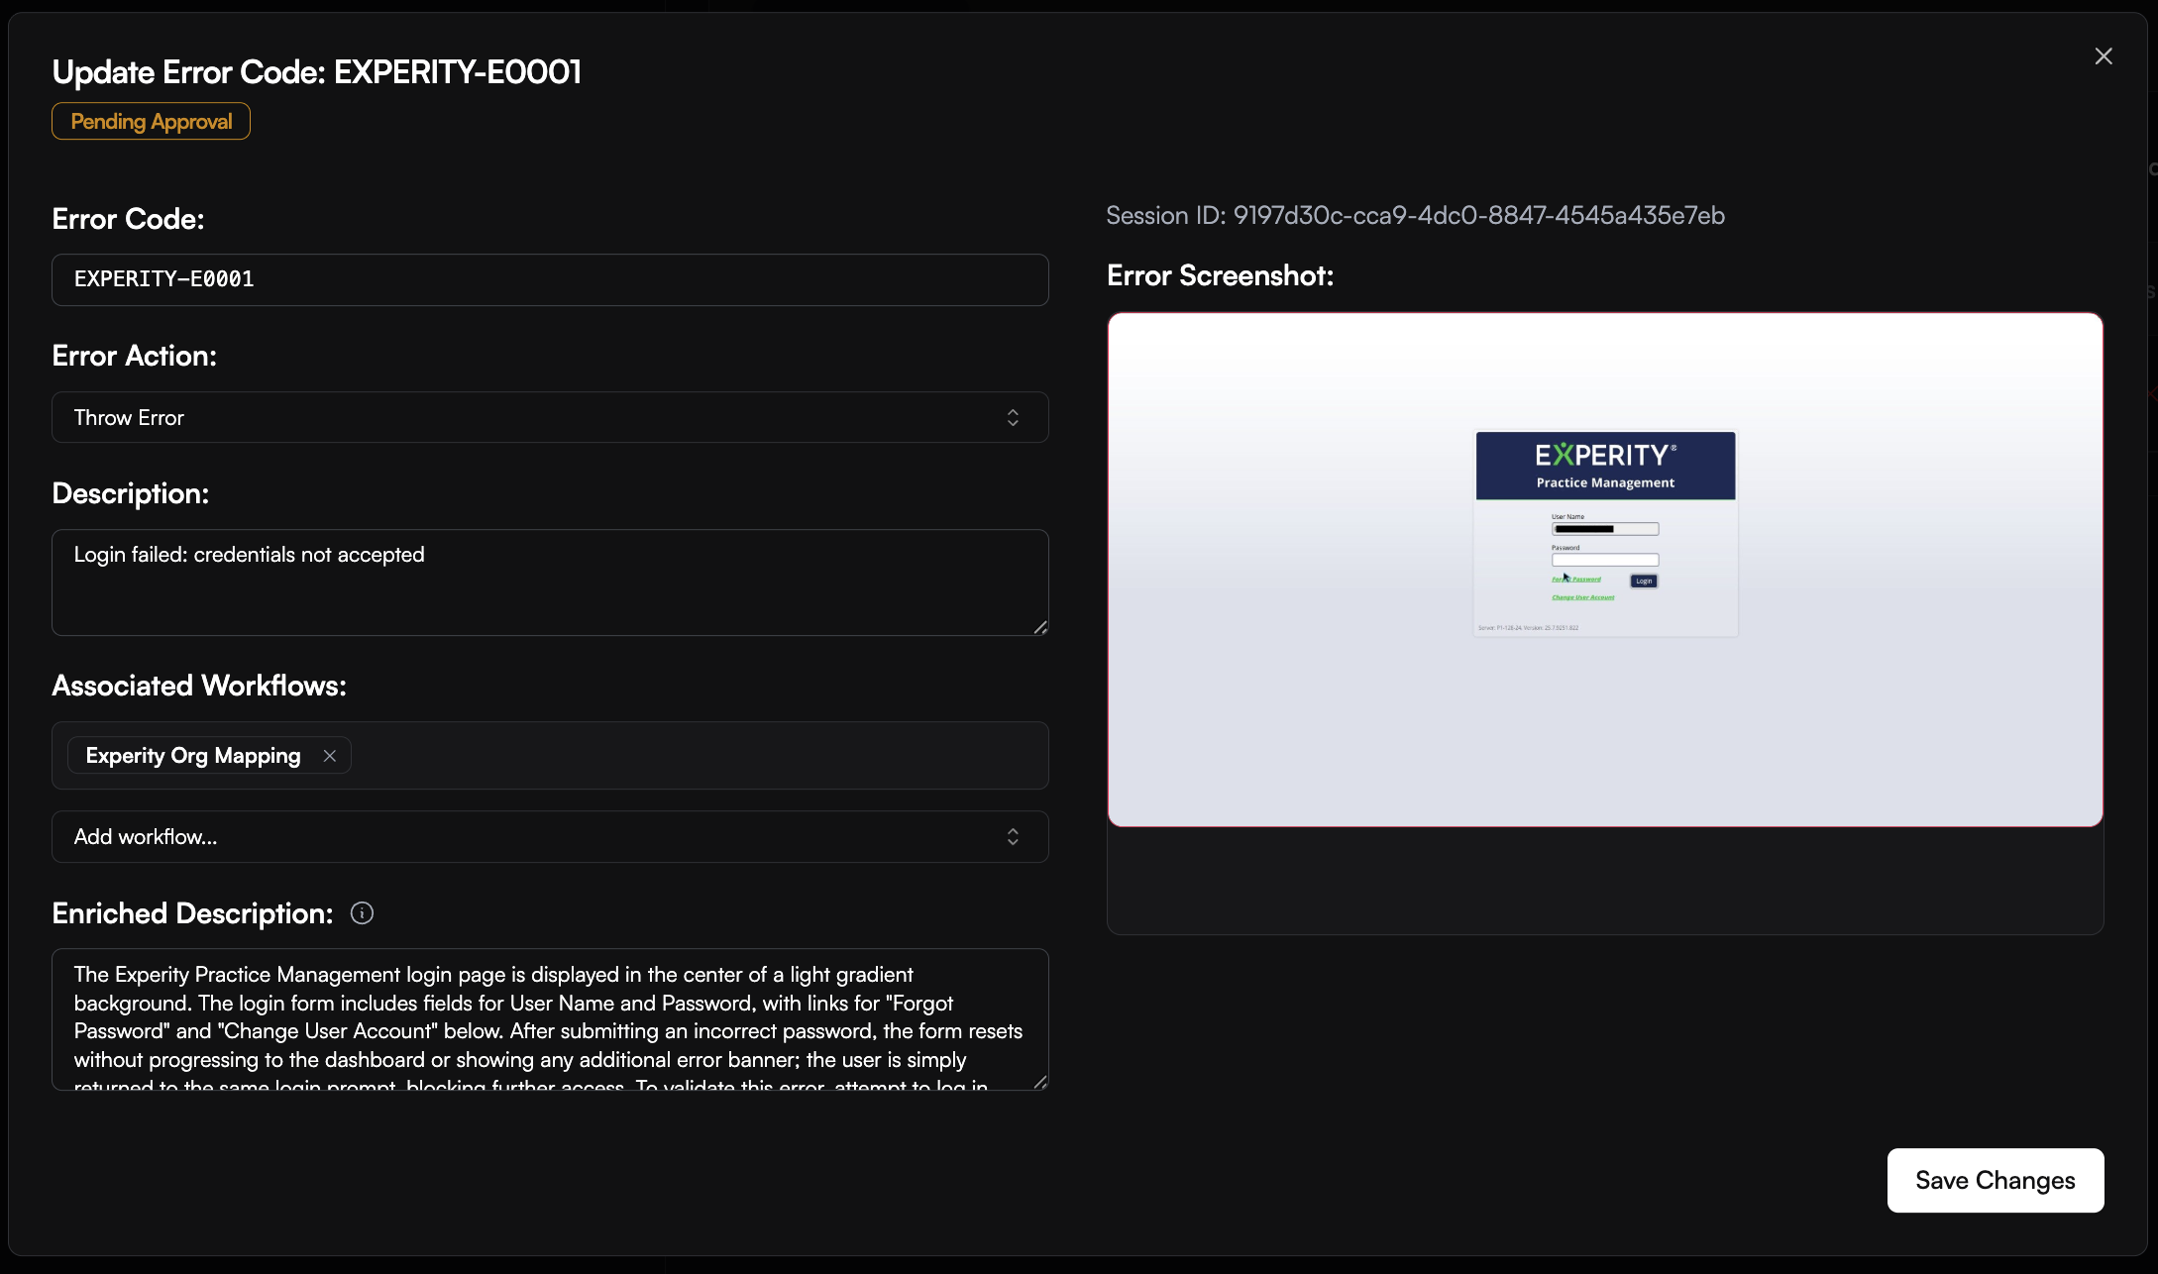Click the Enriched Description resize handle
2158x1274 pixels.
click(x=1040, y=1083)
